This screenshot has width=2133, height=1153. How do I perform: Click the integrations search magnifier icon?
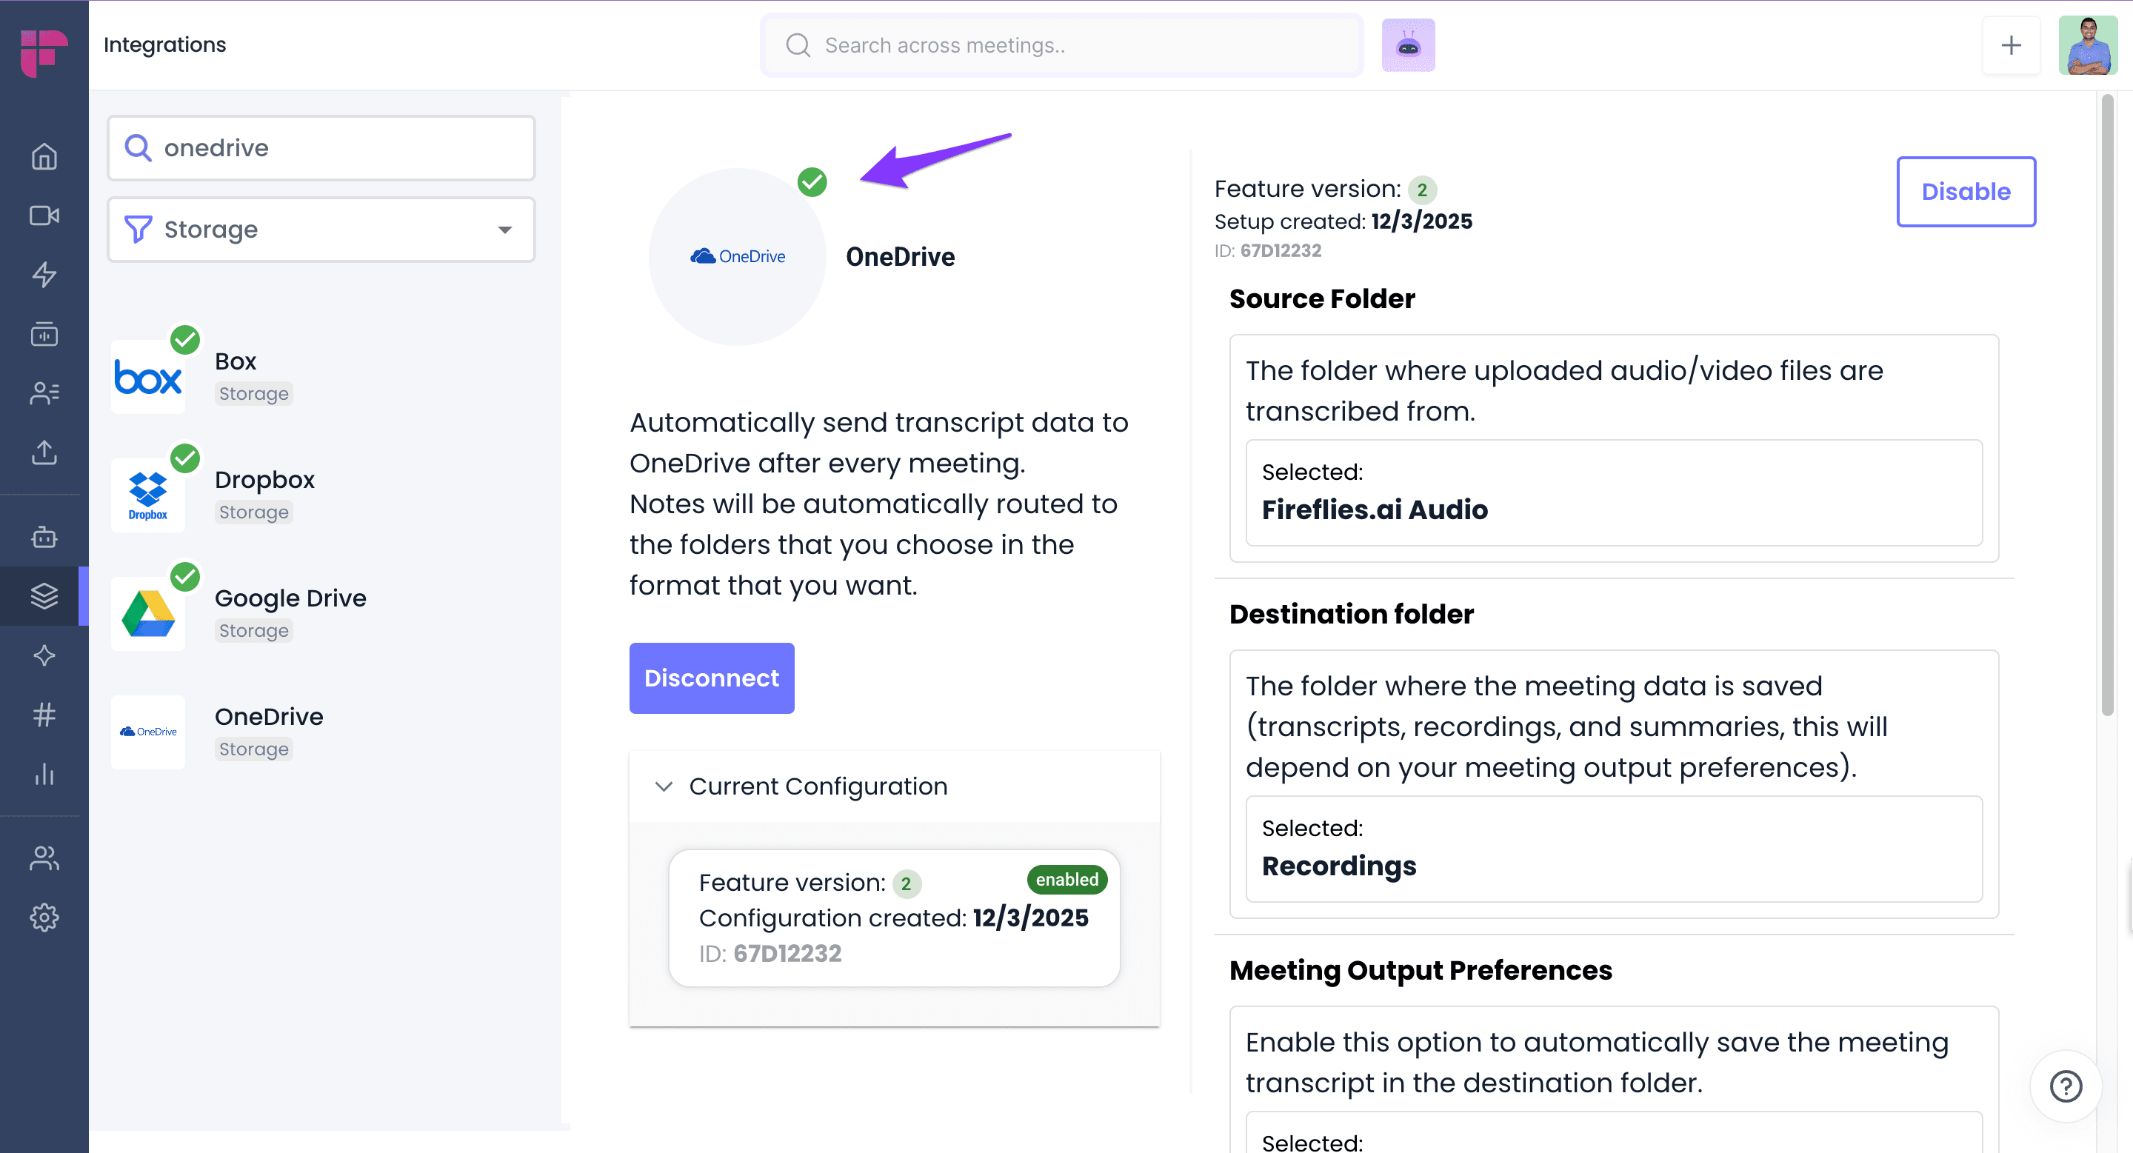tap(138, 148)
